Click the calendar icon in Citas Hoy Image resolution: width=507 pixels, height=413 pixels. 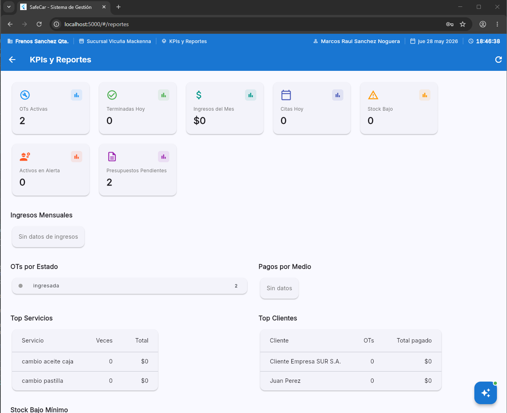pyautogui.click(x=286, y=95)
